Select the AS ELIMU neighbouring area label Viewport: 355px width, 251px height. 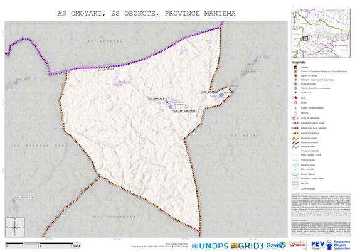[245, 136]
